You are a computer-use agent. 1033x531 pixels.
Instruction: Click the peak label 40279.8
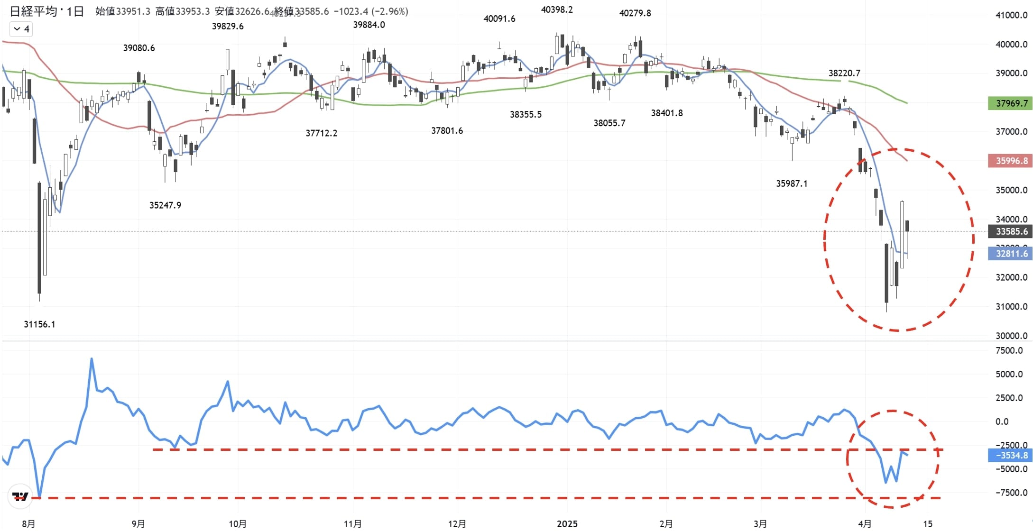click(635, 13)
